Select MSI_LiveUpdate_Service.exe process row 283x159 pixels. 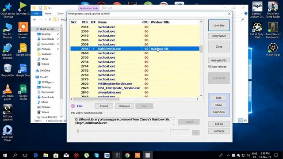click(135, 88)
